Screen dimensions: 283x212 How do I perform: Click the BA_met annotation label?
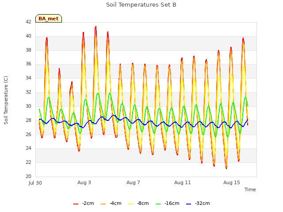point(49,19)
